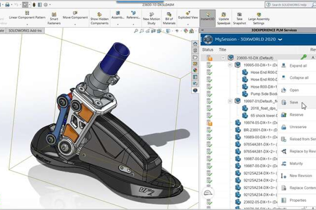
Task: Click Update Speedpak in the ribbon
Action: click(x=223, y=18)
